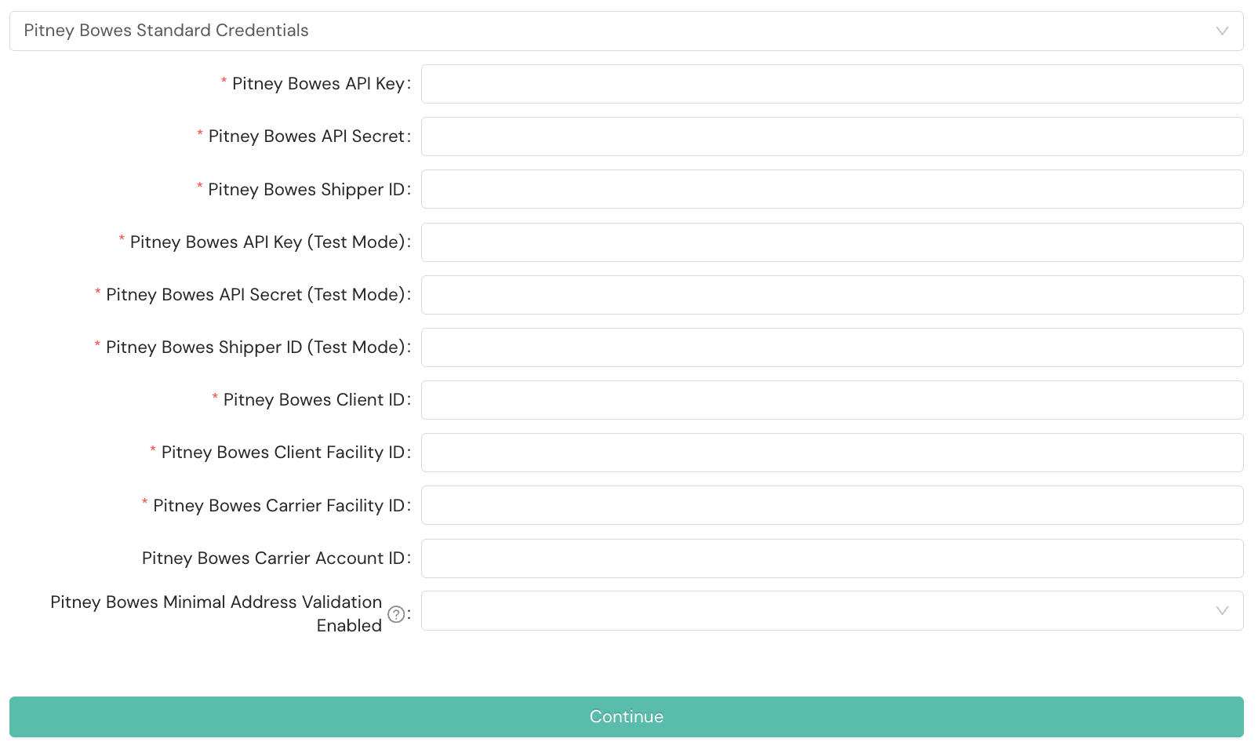This screenshot has width=1258, height=753.
Task: Click the Shipper ID (Test Mode) input
Action: point(832,347)
